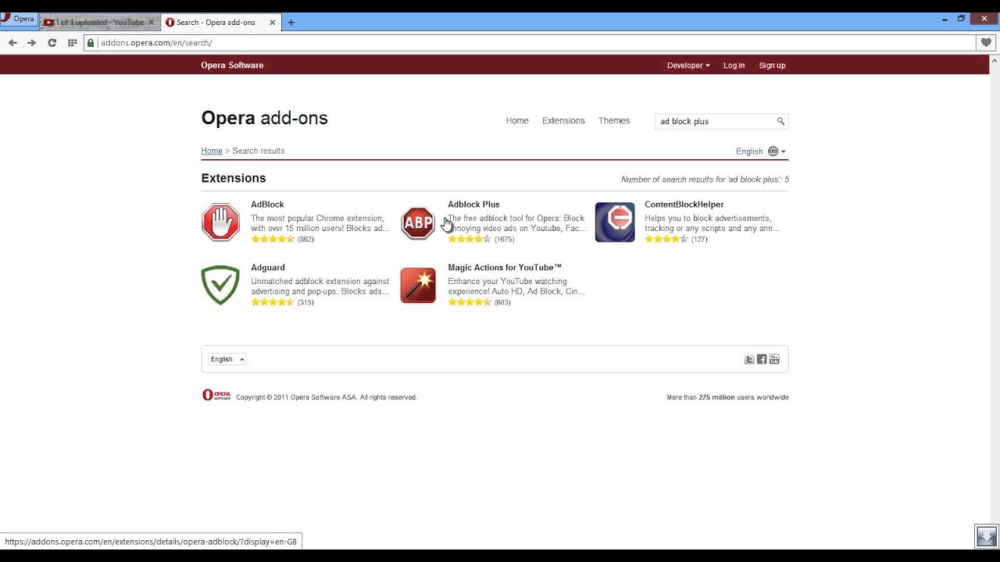Click Magic Actions for YouTube wand icon
Viewport: 1000px width, 562px height.
(x=418, y=286)
